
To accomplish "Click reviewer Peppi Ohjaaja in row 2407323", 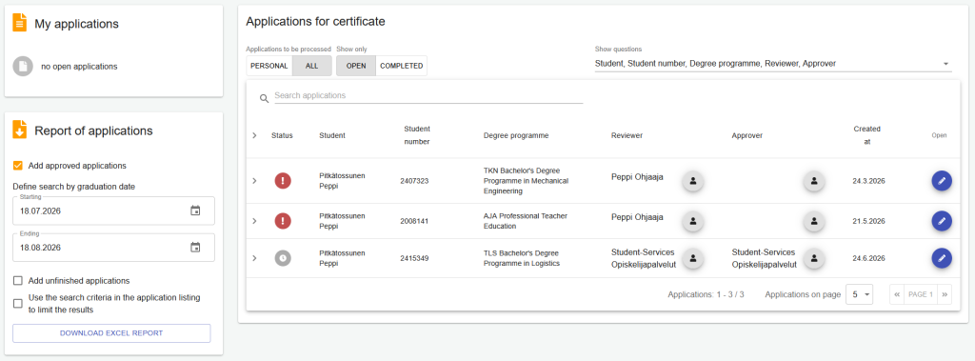I will 637,177.
